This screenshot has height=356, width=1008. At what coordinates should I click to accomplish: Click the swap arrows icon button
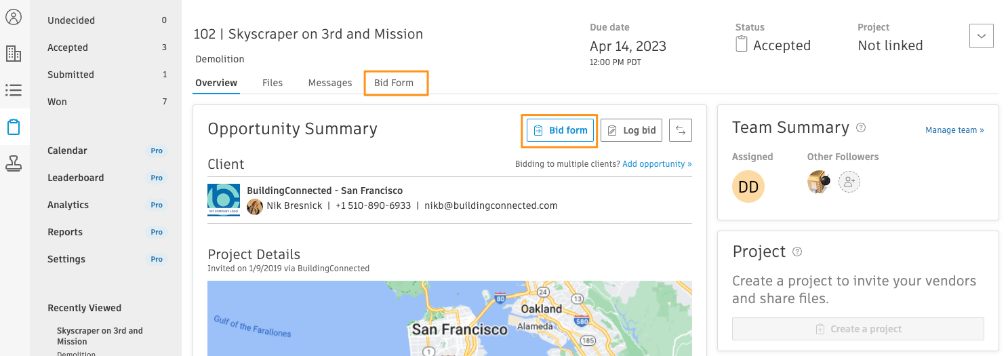pos(681,130)
